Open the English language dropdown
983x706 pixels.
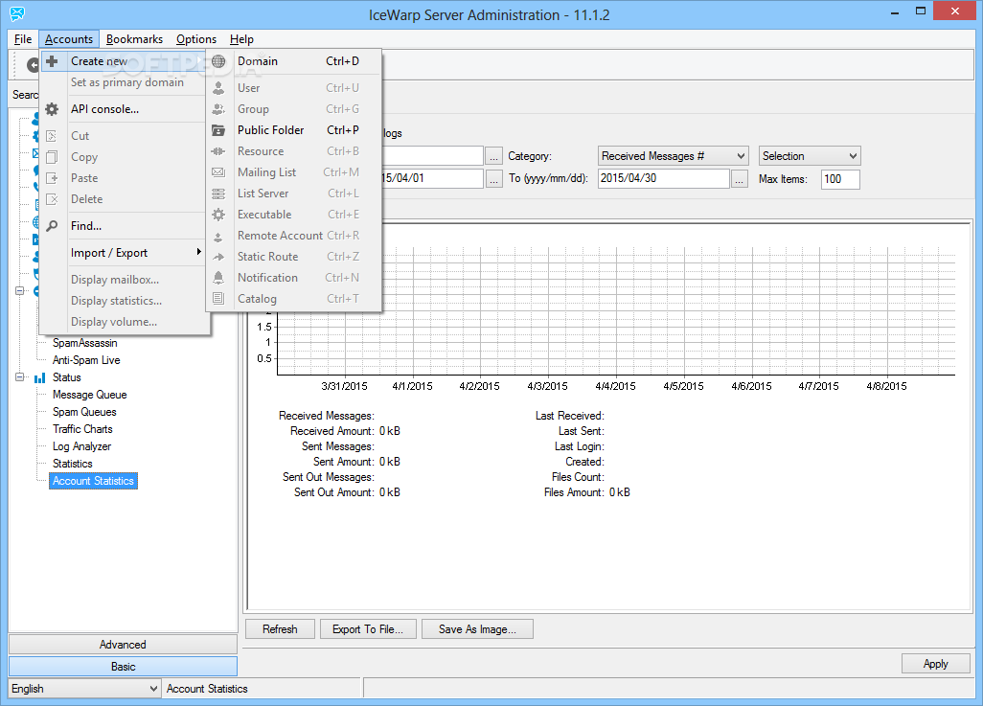tap(84, 689)
